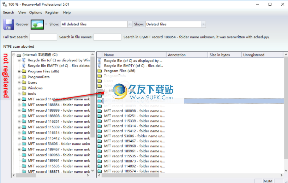This screenshot has width=288, height=183.
Task: Open the 'All deleted files' dropdown
Action: pos(130,24)
